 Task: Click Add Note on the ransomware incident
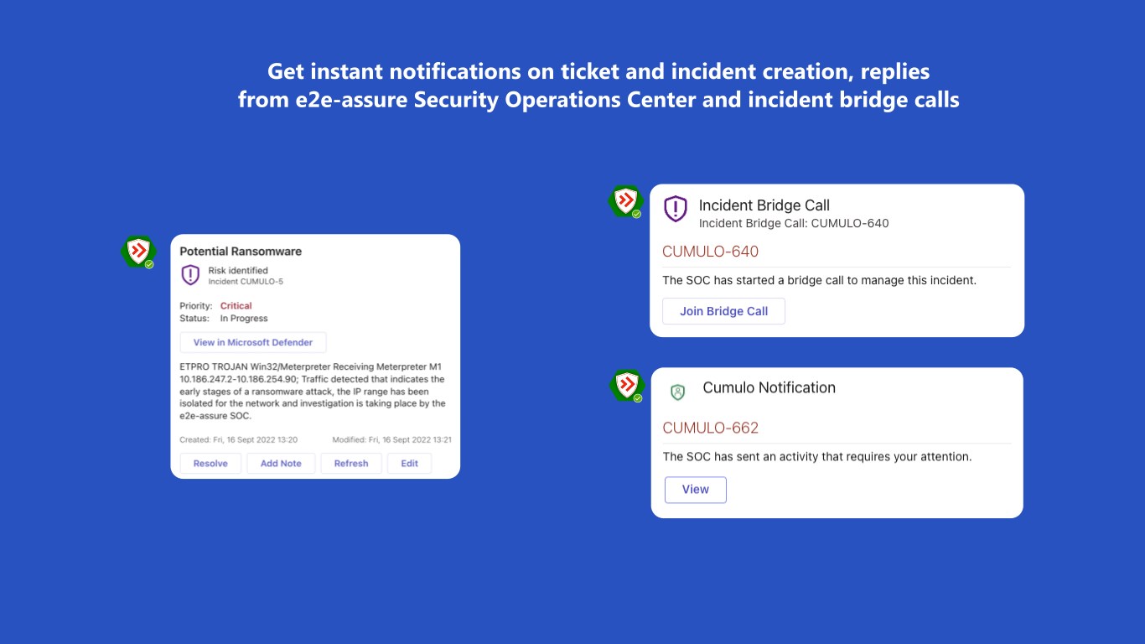[281, 463]
